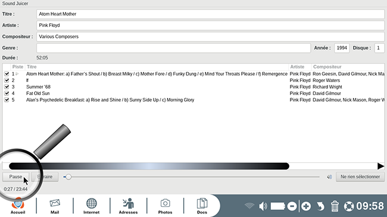
Task: Click the zoom-out minus icon
Action: pos(292,206)
